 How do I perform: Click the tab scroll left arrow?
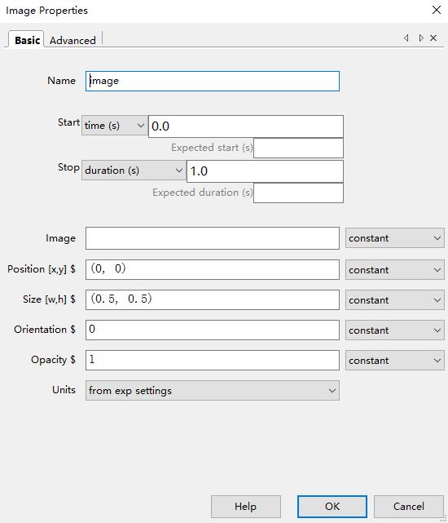click(406, 38)
